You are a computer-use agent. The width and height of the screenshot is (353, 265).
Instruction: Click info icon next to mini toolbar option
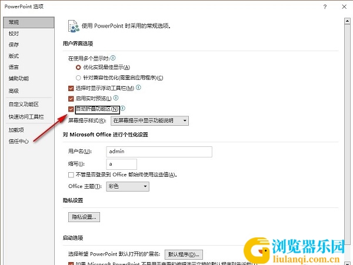coord(138,88)
